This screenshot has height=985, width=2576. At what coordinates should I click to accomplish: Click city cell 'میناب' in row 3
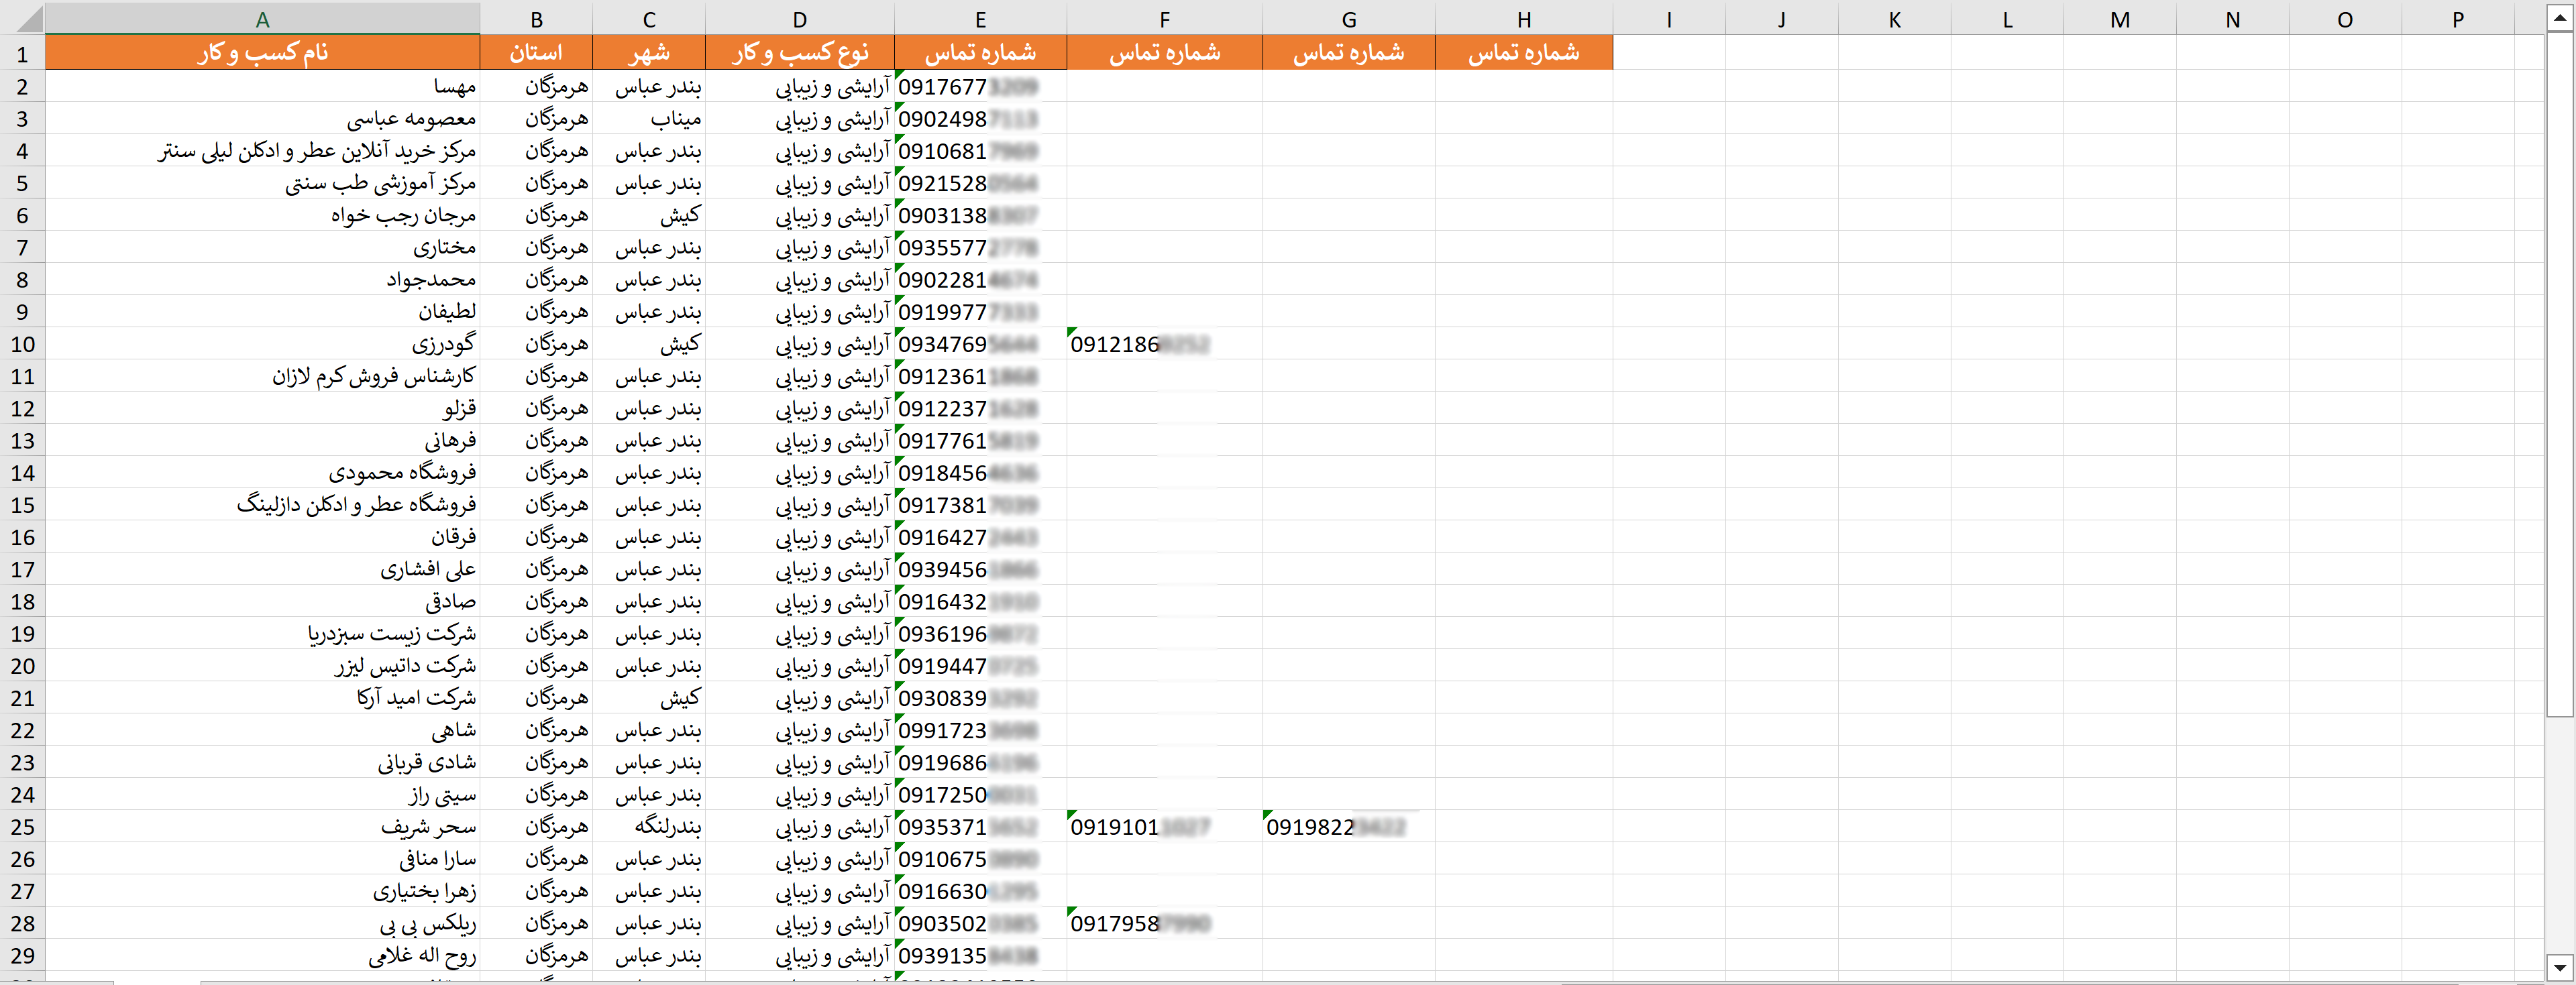tap(649, 119)
